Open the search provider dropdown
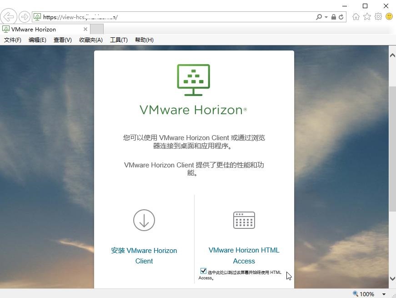The width and height of the screenshot is (396, 298). click(x=325, y=16)
